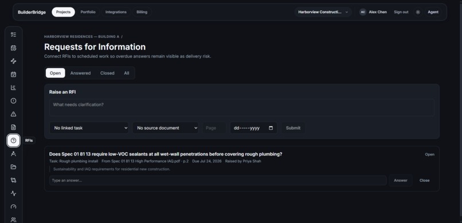Click the Answer button on the RFI
This screenshot has width=462, height=223.
click(401, 180)
